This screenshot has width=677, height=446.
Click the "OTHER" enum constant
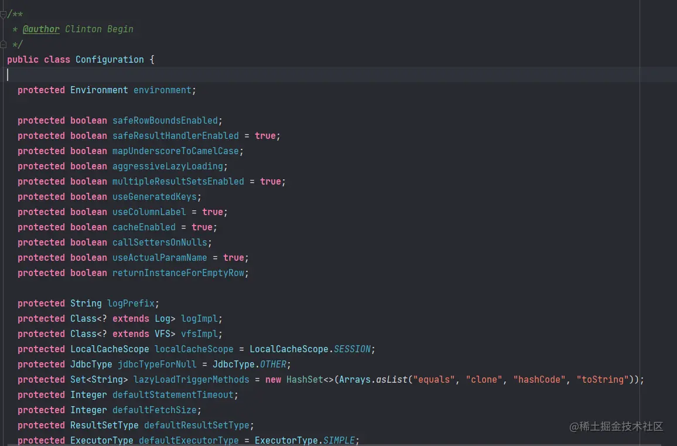point(273,365)
